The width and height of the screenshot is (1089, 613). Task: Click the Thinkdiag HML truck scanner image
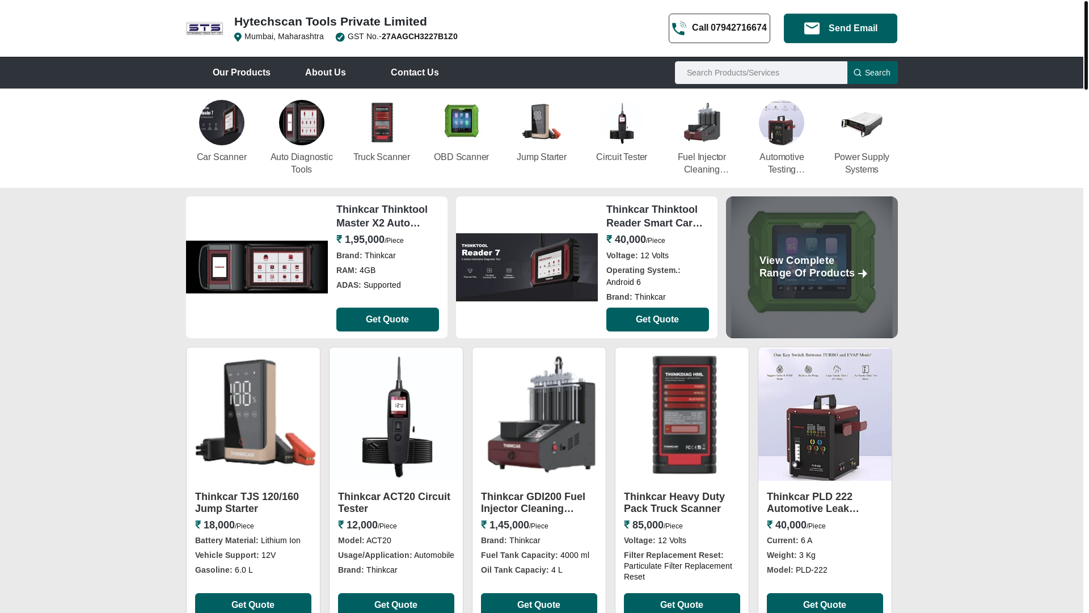(x=682, y=414)
